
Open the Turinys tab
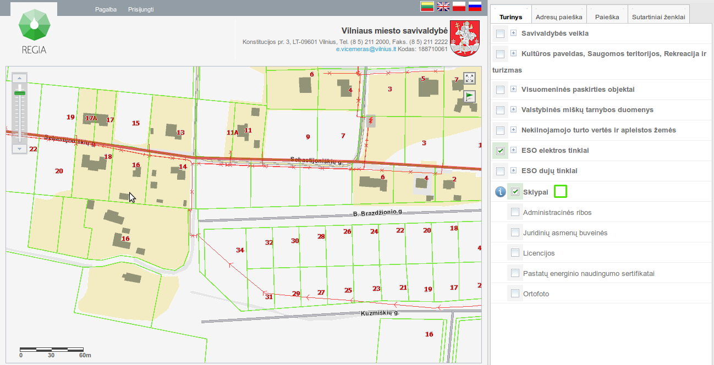pos(511,15)
